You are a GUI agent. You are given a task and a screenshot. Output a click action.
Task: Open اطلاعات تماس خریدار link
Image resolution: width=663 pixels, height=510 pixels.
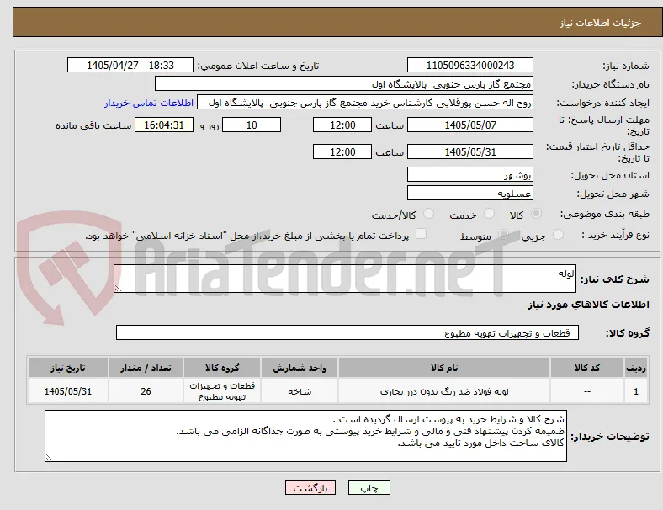(x=149, y=103)
